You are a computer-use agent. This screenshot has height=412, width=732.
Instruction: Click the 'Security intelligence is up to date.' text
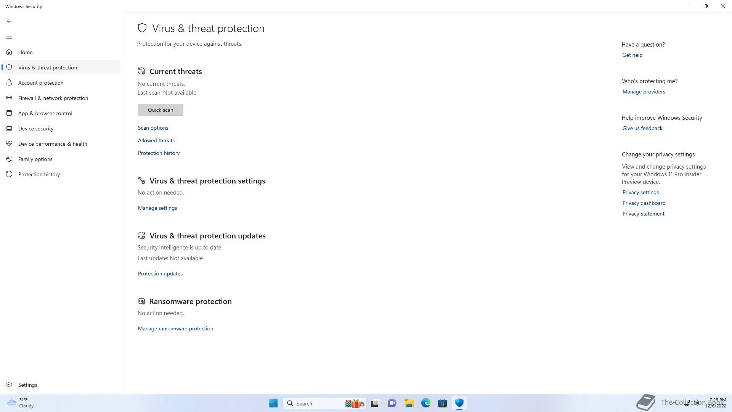click(x=180, y=248)
